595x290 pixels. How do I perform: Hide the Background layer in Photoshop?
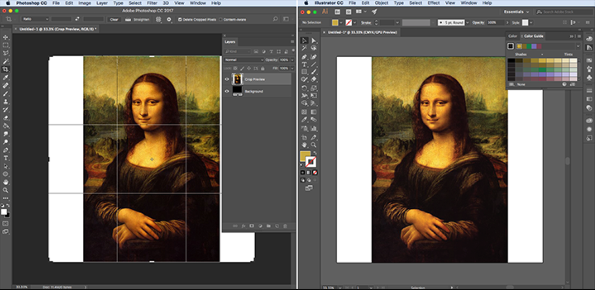point(227,91)
